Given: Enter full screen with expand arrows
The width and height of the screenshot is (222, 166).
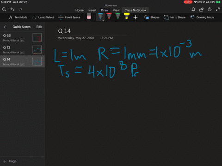Looking at the screenshot, I should (218, 10).
